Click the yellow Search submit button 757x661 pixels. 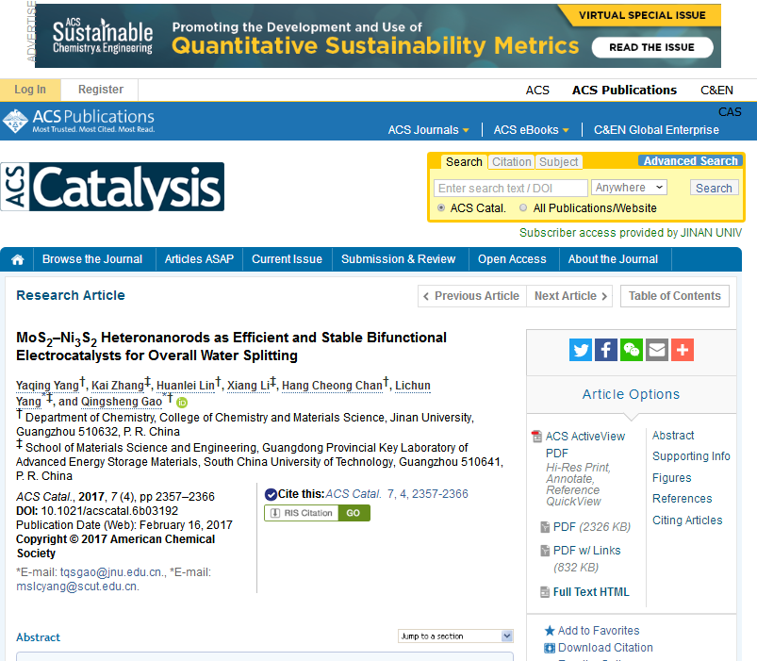(x=714, y=188)
